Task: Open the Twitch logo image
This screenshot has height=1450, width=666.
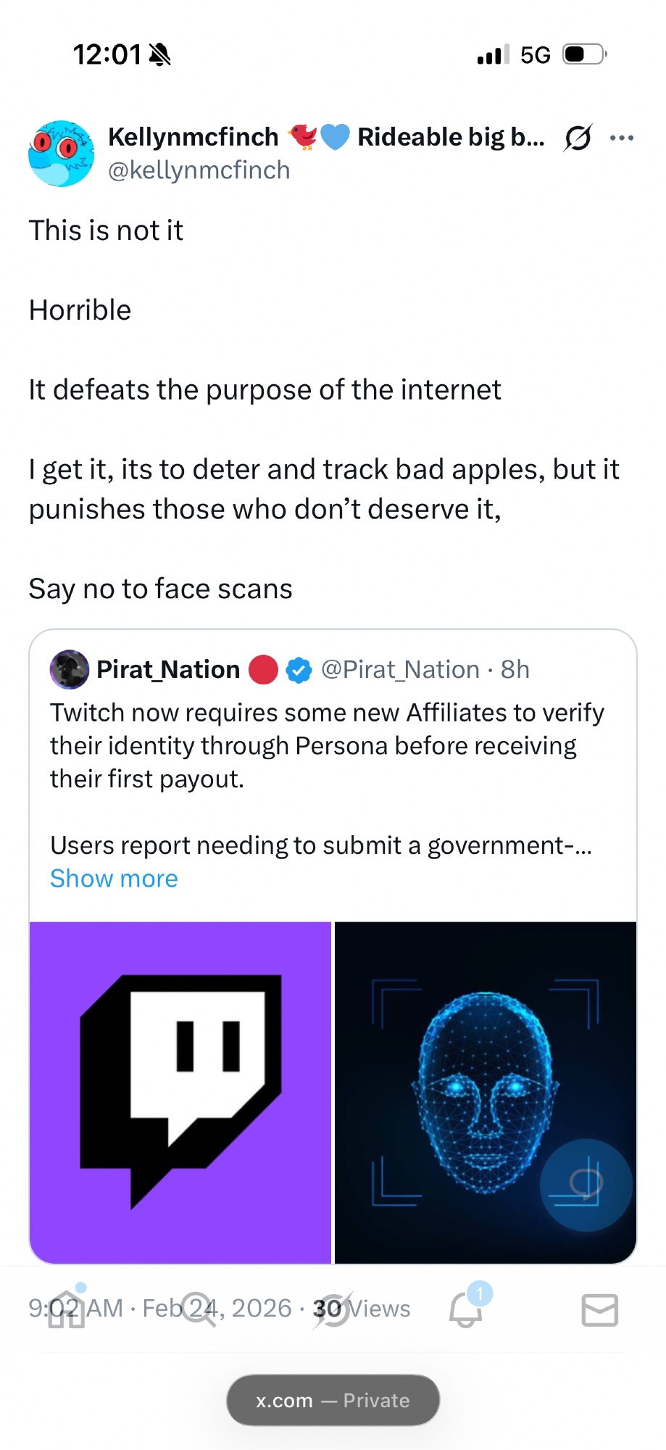Action: click(180, 1092)
